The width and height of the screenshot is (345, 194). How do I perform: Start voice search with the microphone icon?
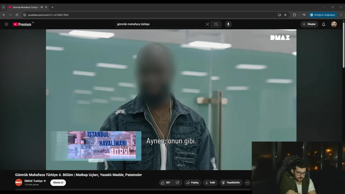click(x=228, y=24)
